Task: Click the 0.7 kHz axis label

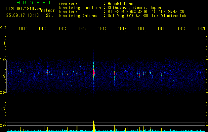Action: pyautogui.click(x=3, y=109)
